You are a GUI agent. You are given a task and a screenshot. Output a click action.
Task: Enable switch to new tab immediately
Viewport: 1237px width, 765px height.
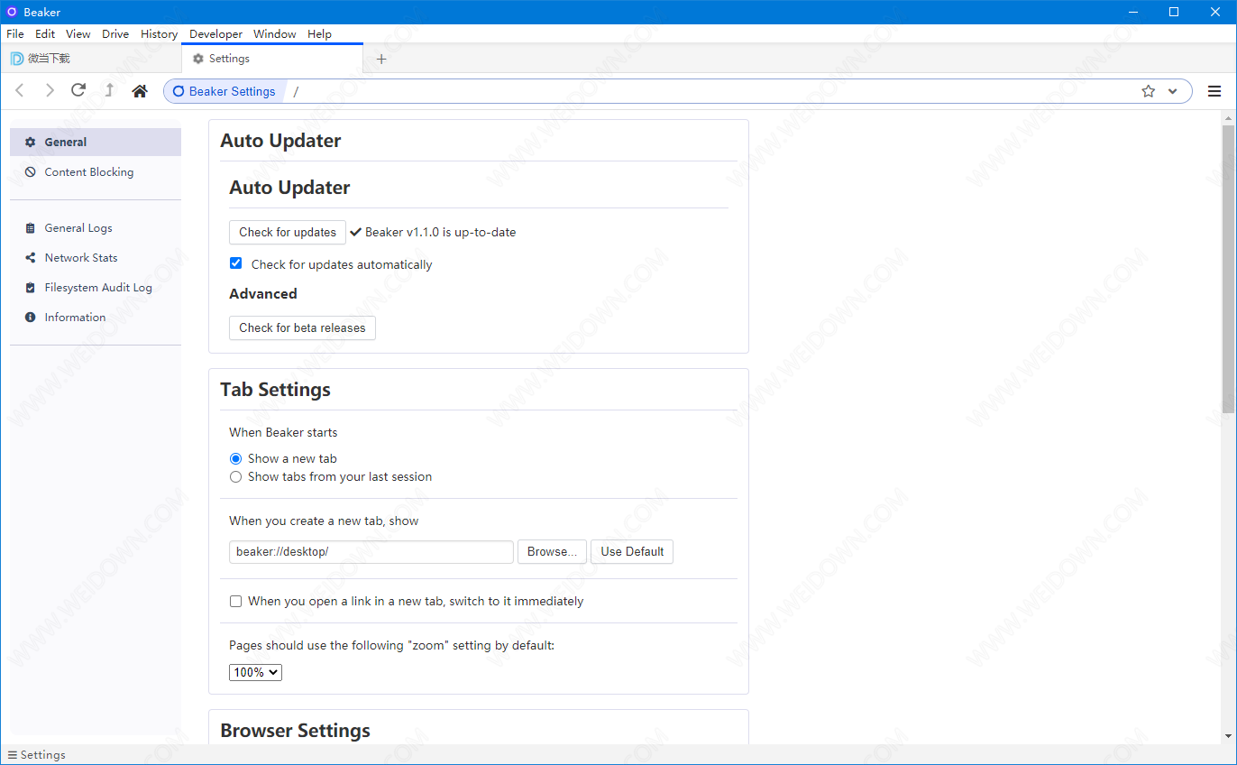235,601
